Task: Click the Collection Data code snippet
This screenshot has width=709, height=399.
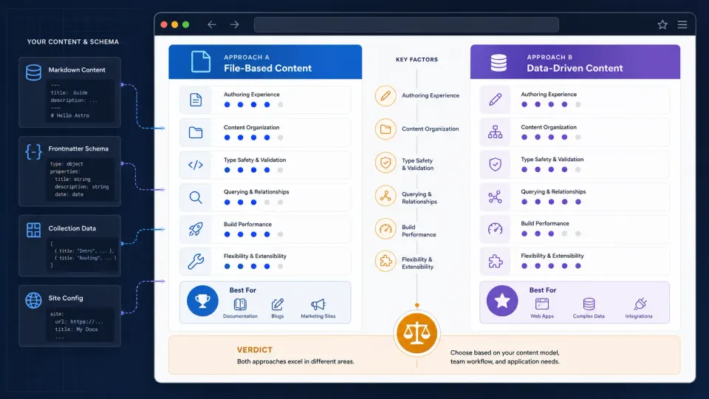Action: pos(82,254)
